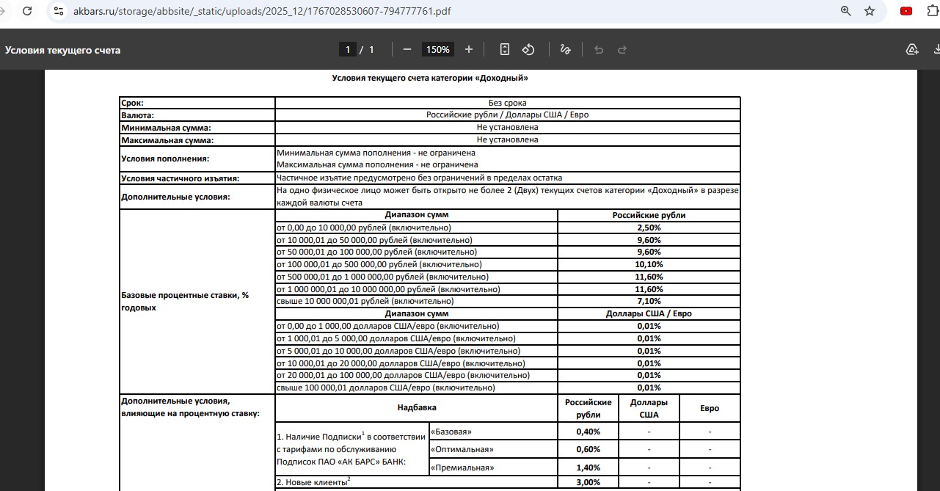Enable the draw annotation tool

coord(566,49)
